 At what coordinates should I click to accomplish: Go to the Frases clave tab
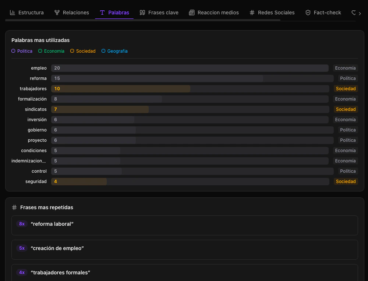click(x=159, y=13)
